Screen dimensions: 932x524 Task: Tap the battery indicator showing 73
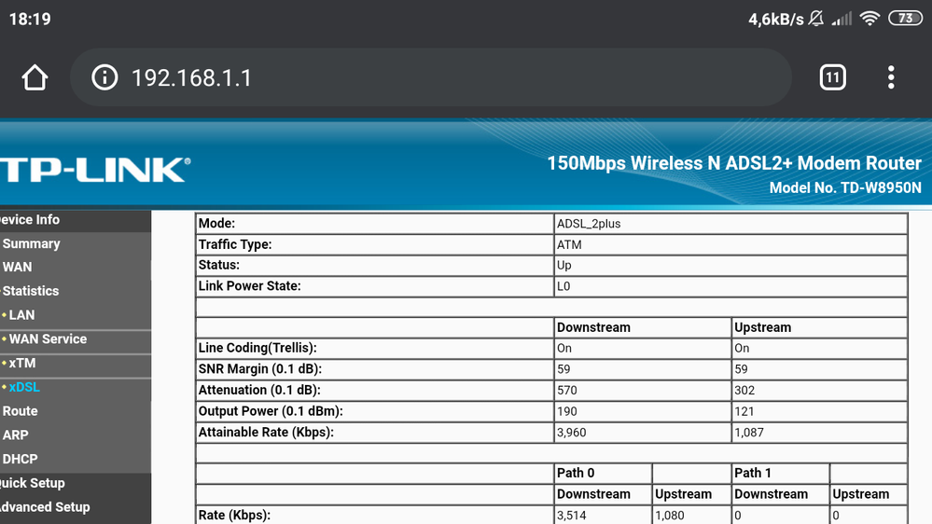[905, 19]
